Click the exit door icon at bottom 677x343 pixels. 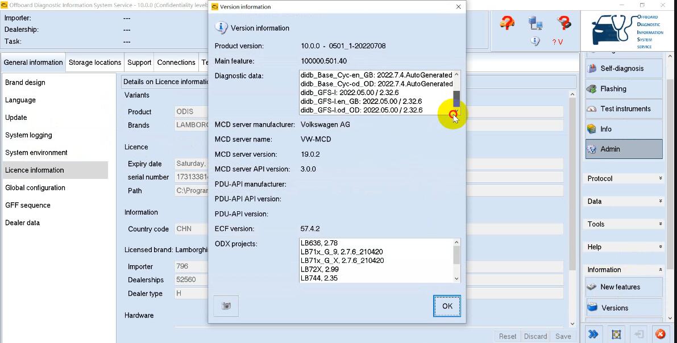pyautogui.click(x=639, y=334)
